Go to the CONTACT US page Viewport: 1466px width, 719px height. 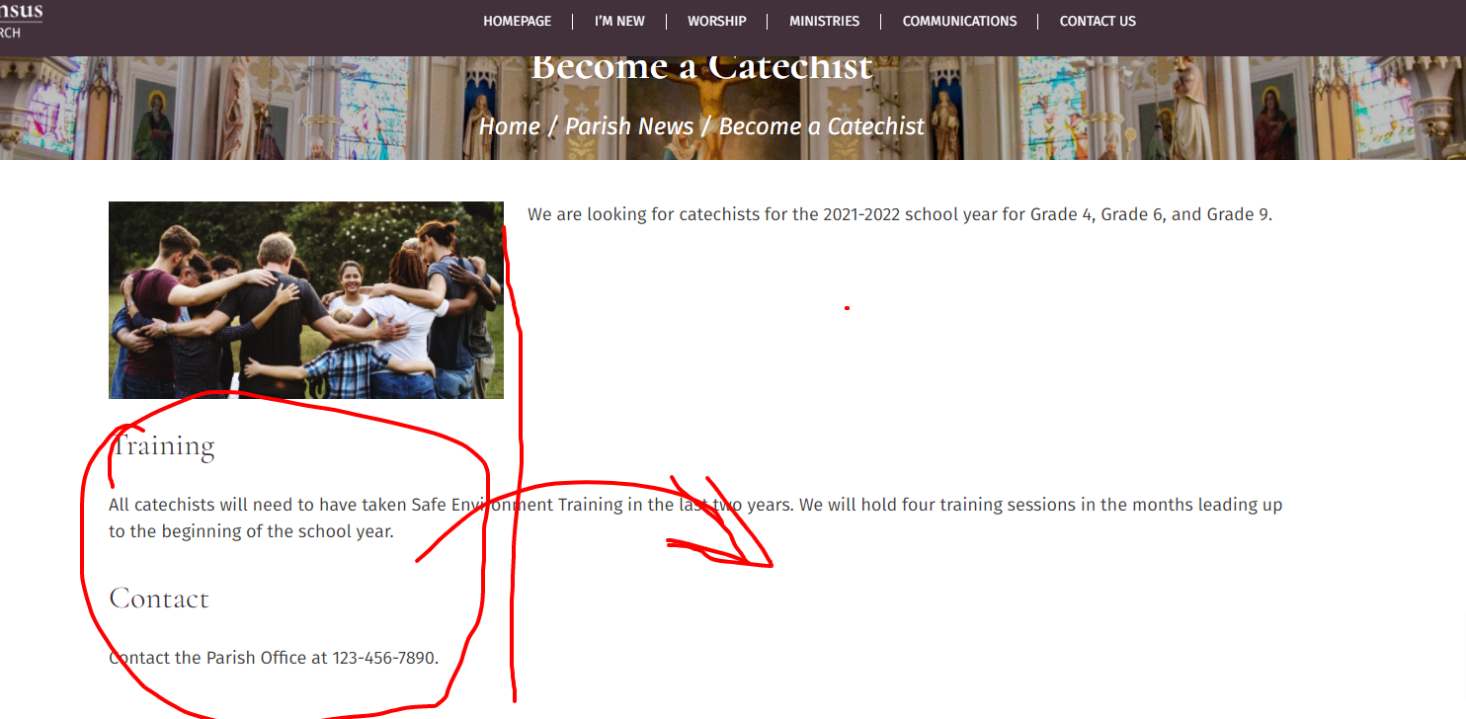[1098, 21]
